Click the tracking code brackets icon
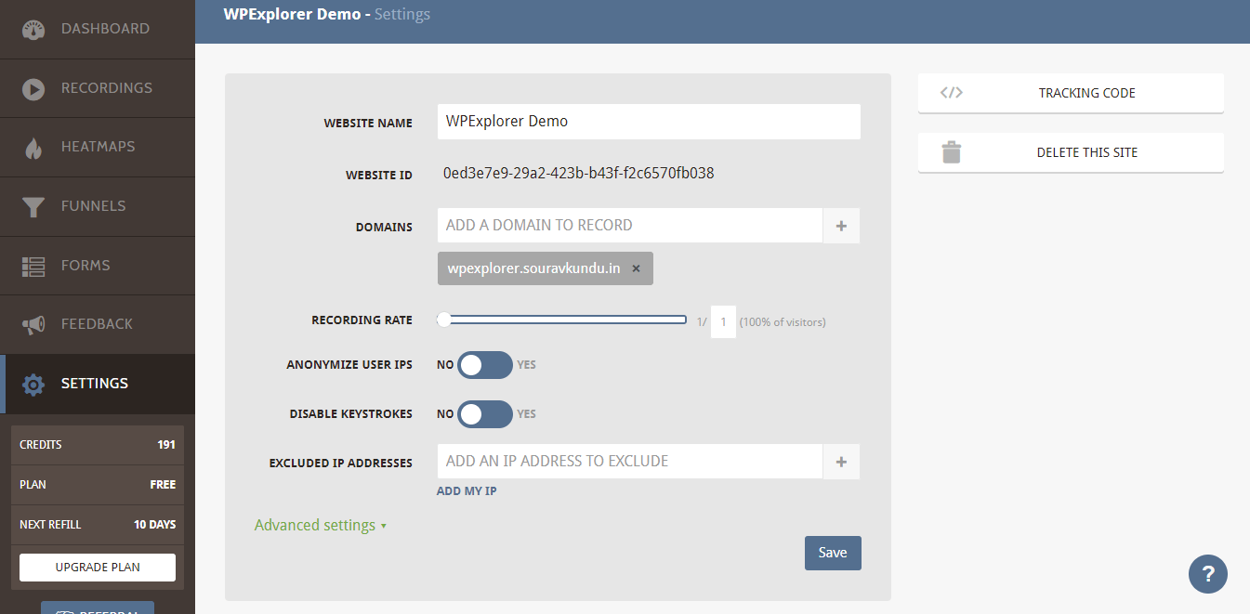The image size is (1250, 614). point(951,93)
